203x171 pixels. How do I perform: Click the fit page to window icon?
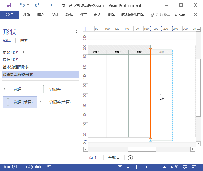coord(185,167)
